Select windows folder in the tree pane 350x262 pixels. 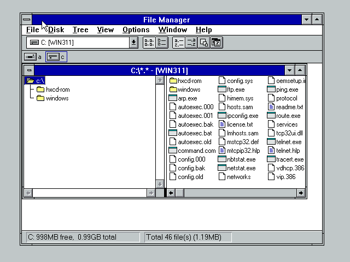pyautogui.click(x=52, y=98)
